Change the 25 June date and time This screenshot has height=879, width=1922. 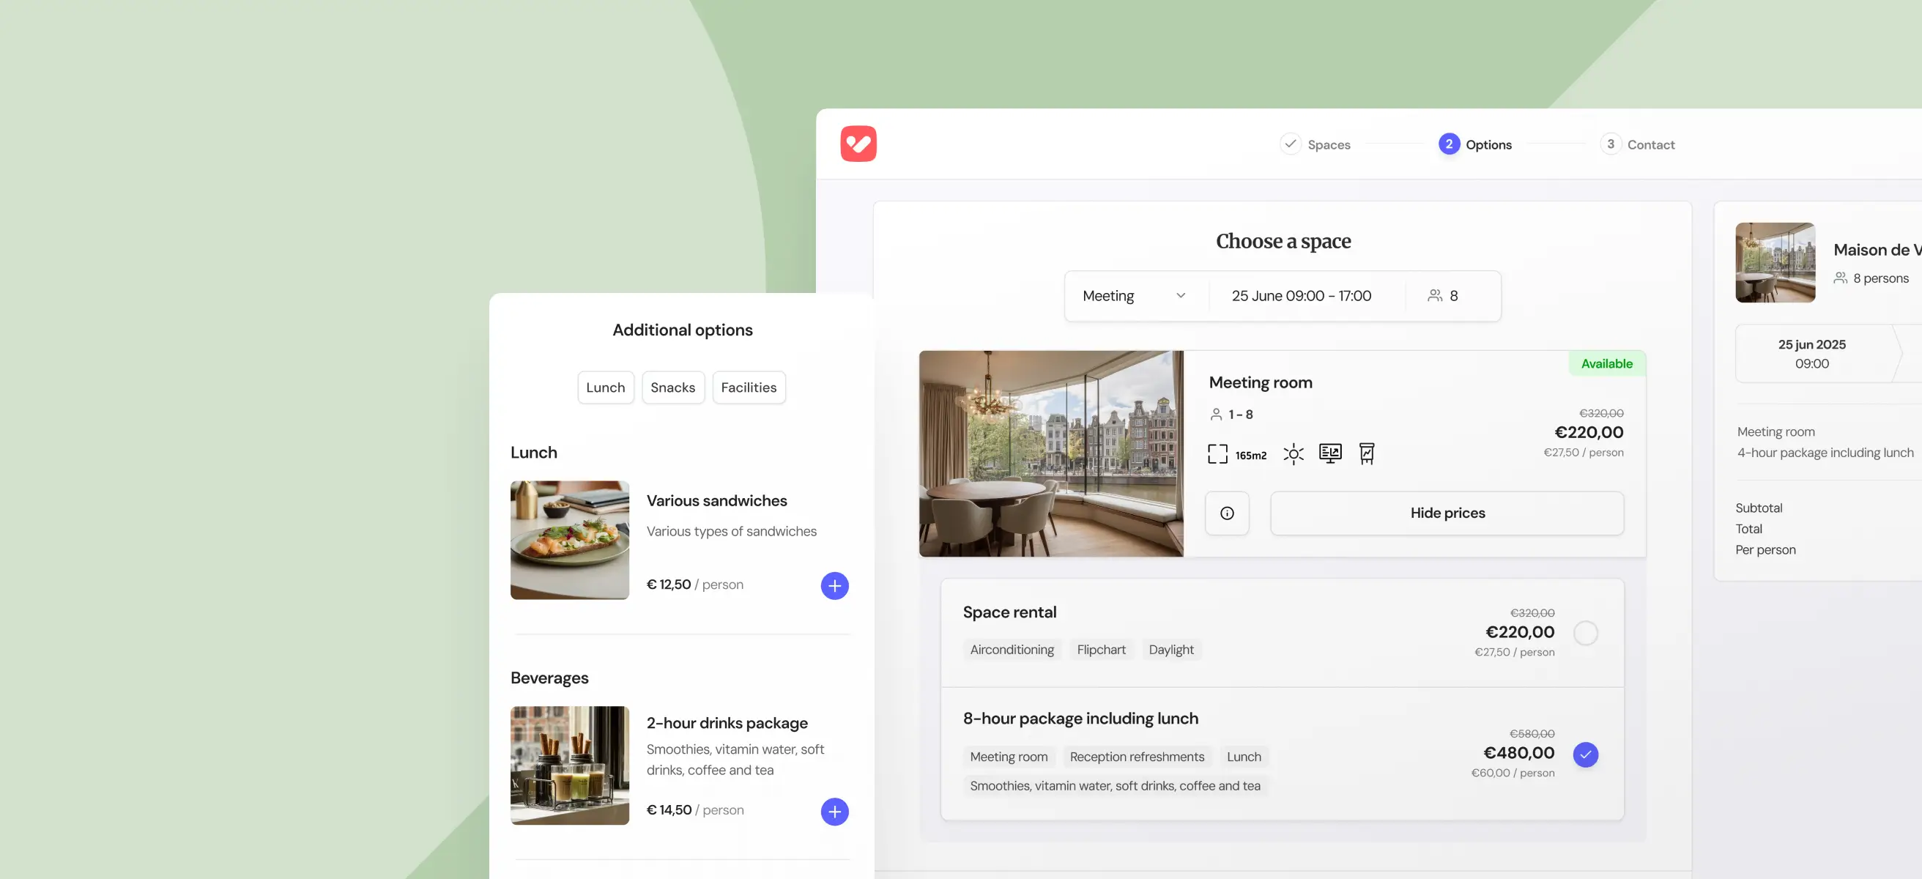coord(1301,296)
